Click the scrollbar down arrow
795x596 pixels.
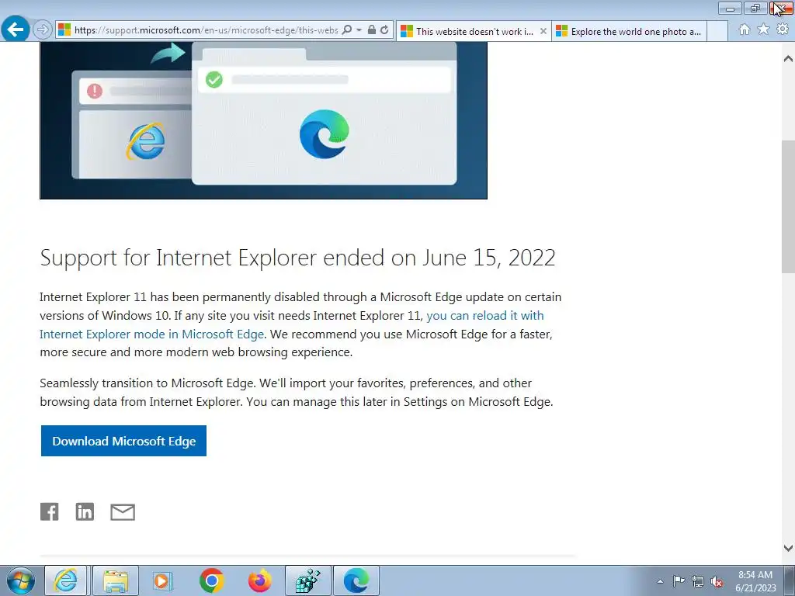pos(788,548)
